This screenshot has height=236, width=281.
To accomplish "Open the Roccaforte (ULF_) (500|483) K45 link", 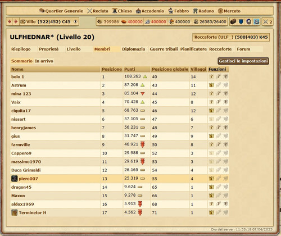I will 231,37.
